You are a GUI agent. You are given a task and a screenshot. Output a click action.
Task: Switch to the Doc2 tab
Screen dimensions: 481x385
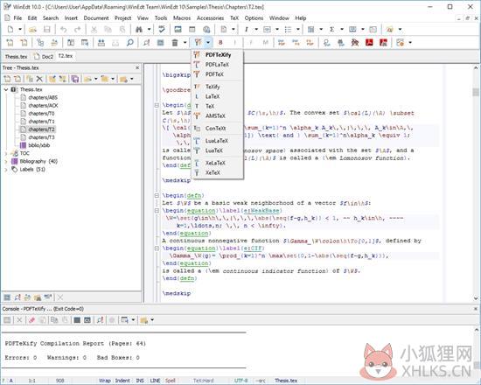click(x=43, y=57)
